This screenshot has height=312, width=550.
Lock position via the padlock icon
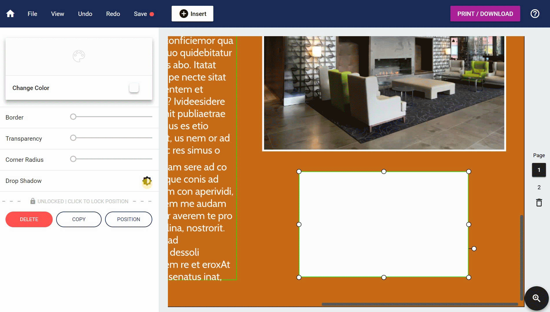pyautogui.click(x=33, y=201)
